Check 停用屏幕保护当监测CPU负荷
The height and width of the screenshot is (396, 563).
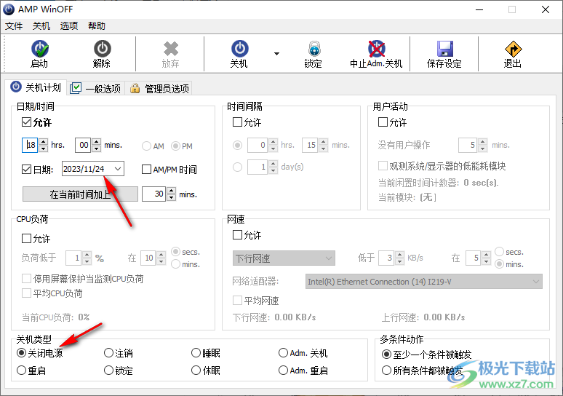point(27,279)
